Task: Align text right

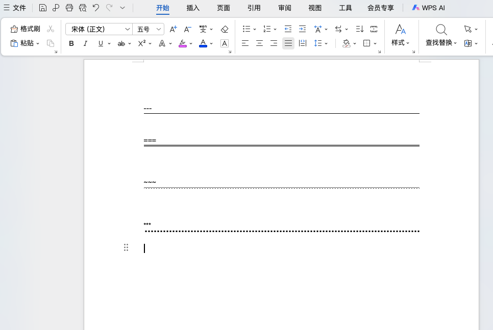Action: (x=274, y=43)
